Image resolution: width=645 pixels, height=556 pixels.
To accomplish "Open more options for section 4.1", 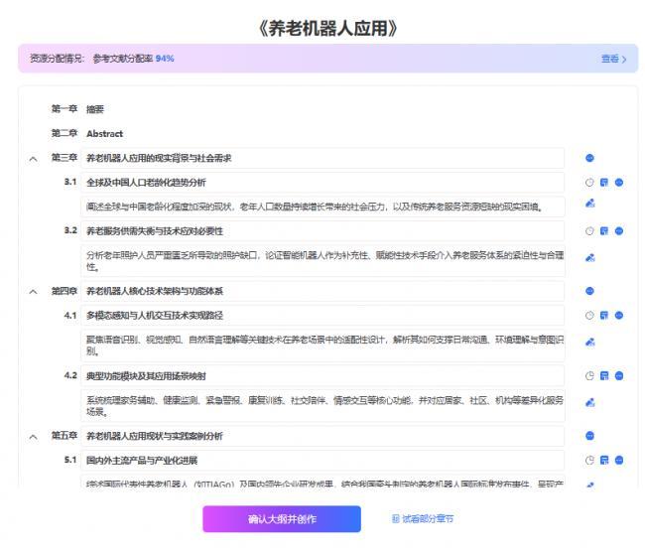I will tap(618, 316).
